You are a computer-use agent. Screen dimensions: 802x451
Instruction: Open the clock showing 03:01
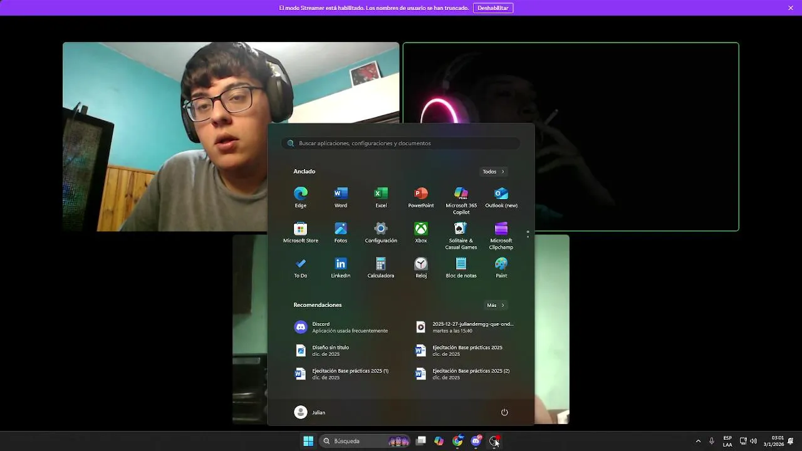[773, 441]
